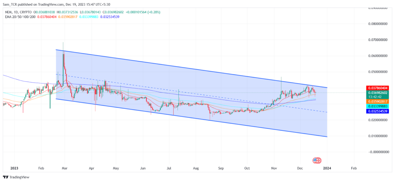Click the +0.000101564 (+0.28%) change text
Image resolution: width=395 pixels, height=182 pixels.
tap(143, 12)
